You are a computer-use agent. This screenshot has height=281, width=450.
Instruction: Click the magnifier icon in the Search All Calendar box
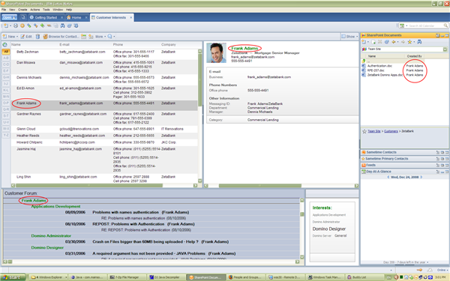pyautogui.click(x=445, y=25)
